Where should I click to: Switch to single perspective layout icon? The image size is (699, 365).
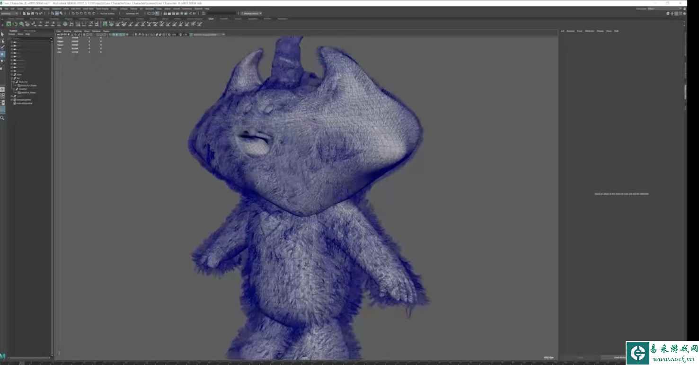coord(2,89)
